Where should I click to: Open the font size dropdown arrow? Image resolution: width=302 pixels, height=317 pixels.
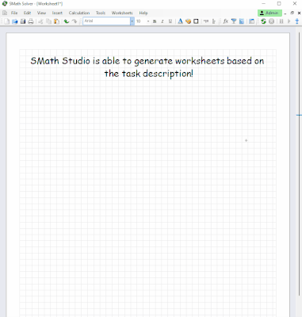148,21
